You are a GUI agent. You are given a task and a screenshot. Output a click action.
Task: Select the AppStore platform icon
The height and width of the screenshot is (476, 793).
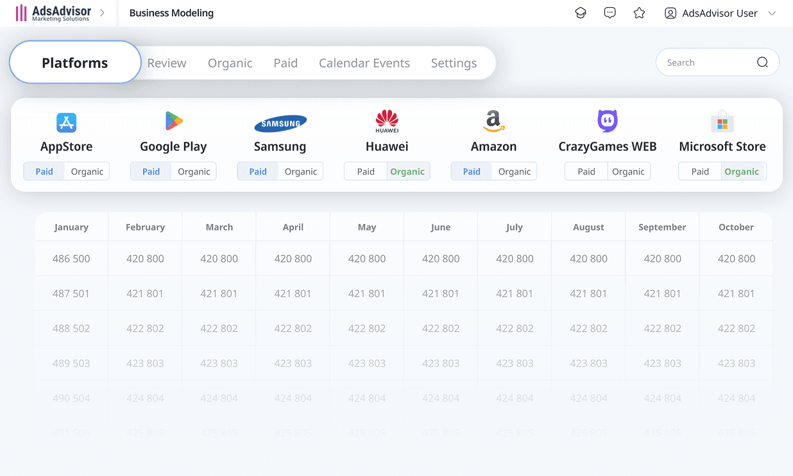click(67, 122)
